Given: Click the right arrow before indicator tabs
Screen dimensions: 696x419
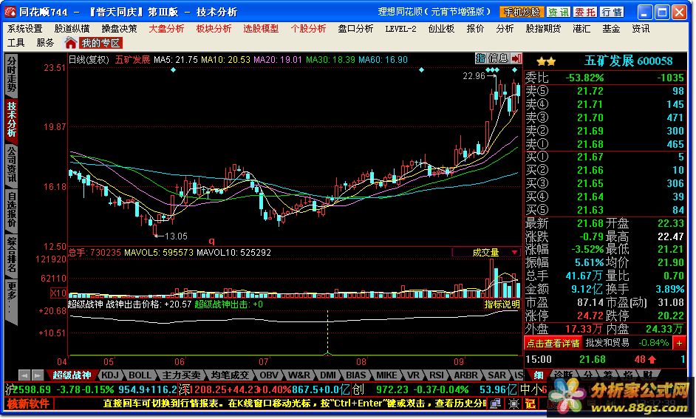Looking at the screenshot, I should [38, 375].
